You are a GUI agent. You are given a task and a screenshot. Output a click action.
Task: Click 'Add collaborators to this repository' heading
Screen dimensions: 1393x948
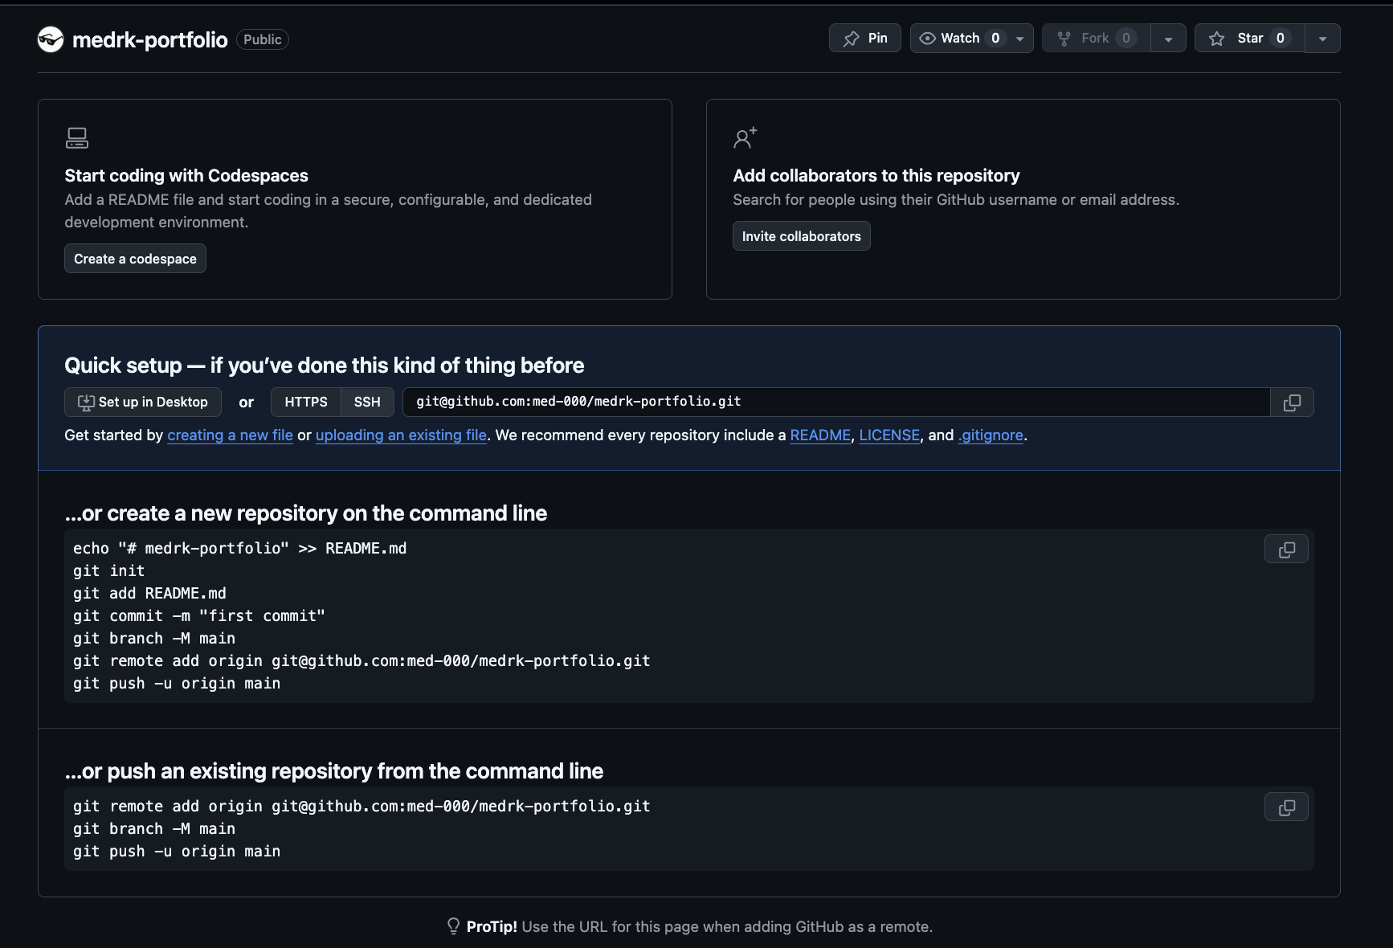tap(876, 176)
